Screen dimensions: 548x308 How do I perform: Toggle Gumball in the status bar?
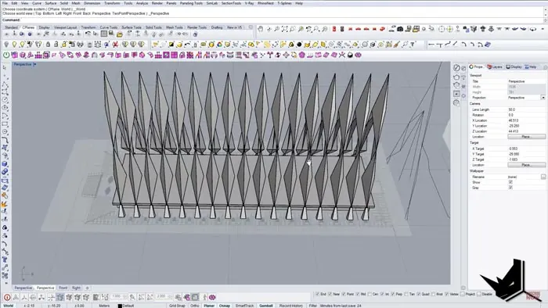point(266,306)
